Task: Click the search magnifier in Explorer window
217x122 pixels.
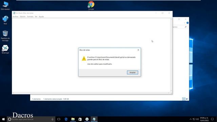Action: click(x=185, y=27)
